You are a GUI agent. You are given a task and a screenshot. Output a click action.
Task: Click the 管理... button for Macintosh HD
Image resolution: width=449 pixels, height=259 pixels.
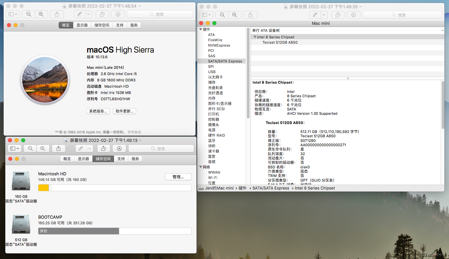tap(178, 177)
